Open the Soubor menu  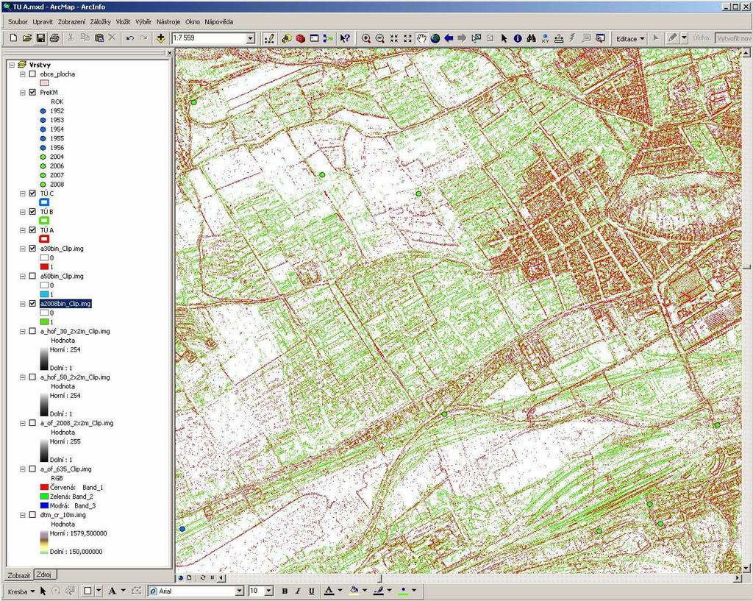pos(18,21)
